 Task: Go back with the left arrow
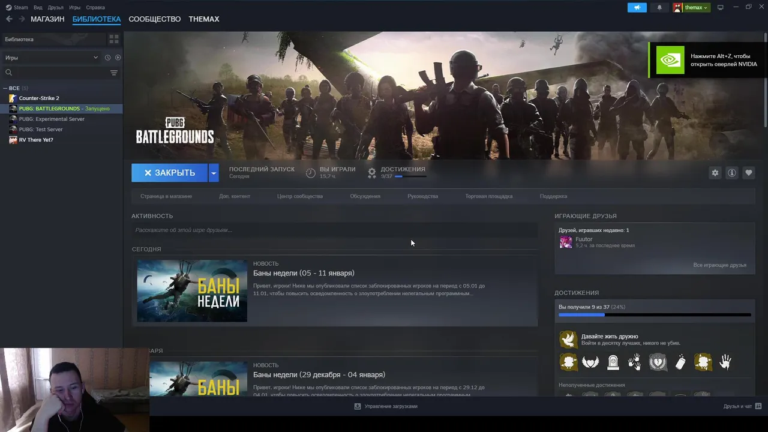click(9, 19)
